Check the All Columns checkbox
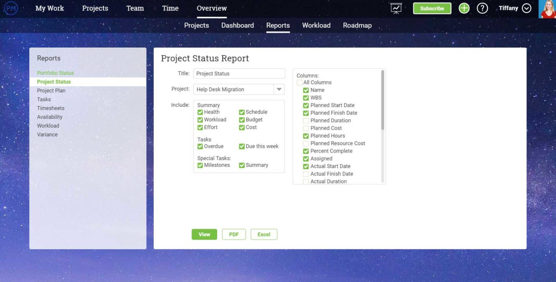Image resolution: width=556 pixels, height=282 pixels. click(x=299, y=83)
